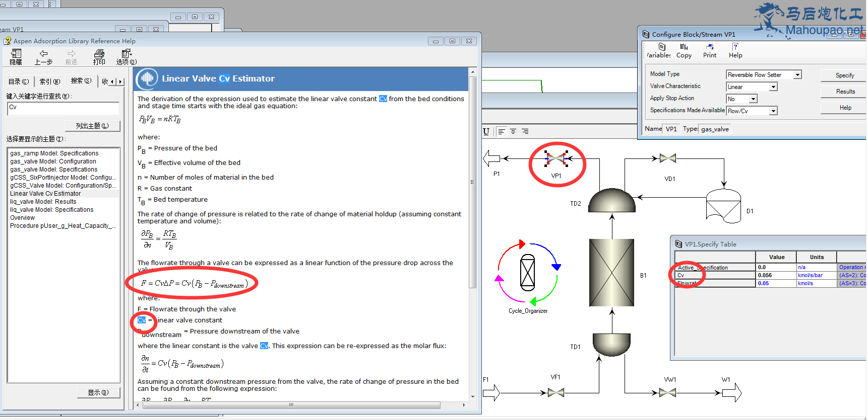Click the Results button
867x420 pixels.
tap(844, 92)
